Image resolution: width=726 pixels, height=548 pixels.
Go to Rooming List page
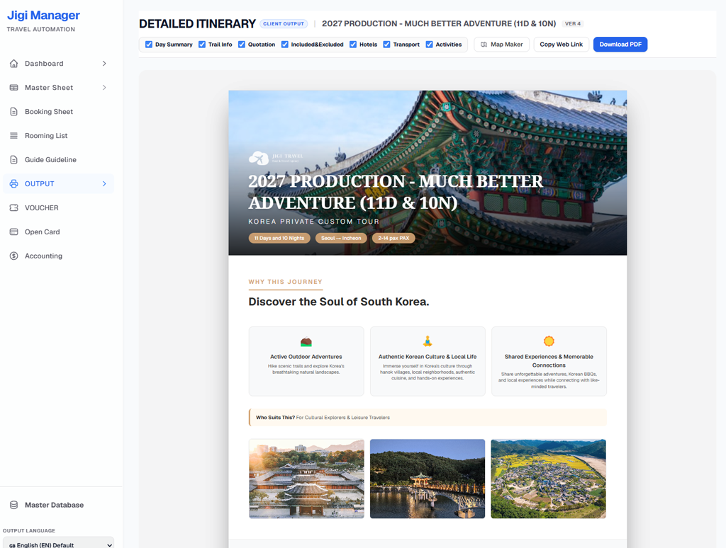pos(58,135)
